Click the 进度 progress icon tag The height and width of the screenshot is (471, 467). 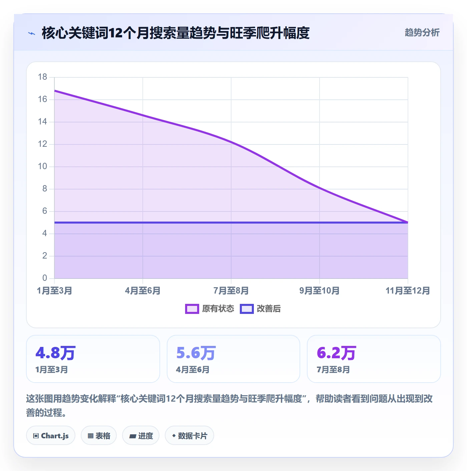(x=141, y=435)
